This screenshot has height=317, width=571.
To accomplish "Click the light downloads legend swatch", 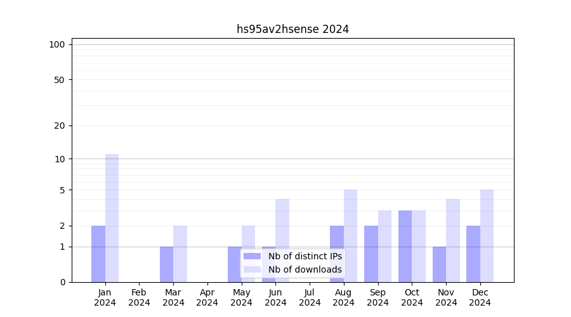I will click(x=252, y=269).
